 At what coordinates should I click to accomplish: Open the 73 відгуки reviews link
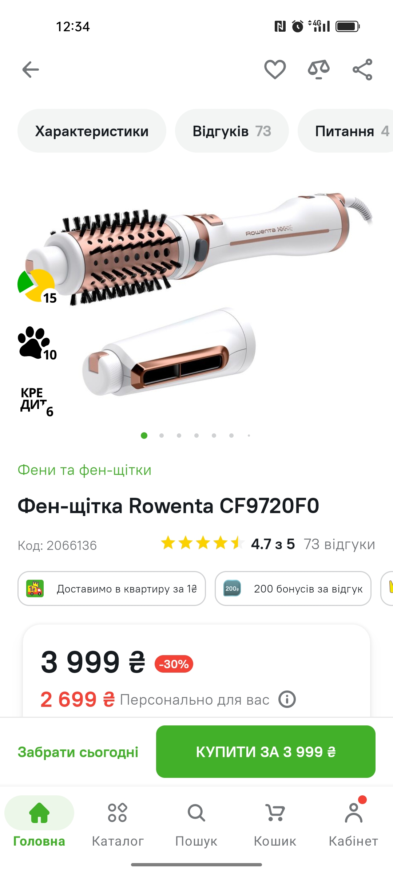[x=339, y=544]
